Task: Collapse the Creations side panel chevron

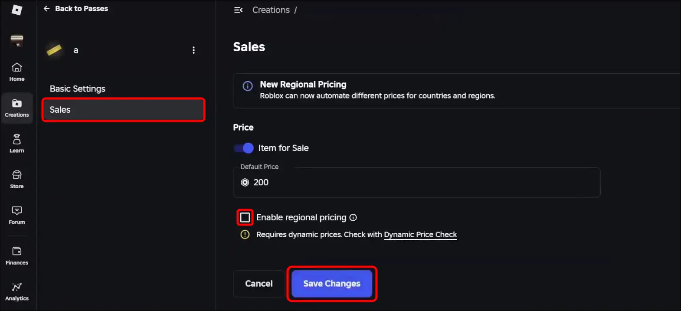Action: pyautogui.click(x=238, y=10)
